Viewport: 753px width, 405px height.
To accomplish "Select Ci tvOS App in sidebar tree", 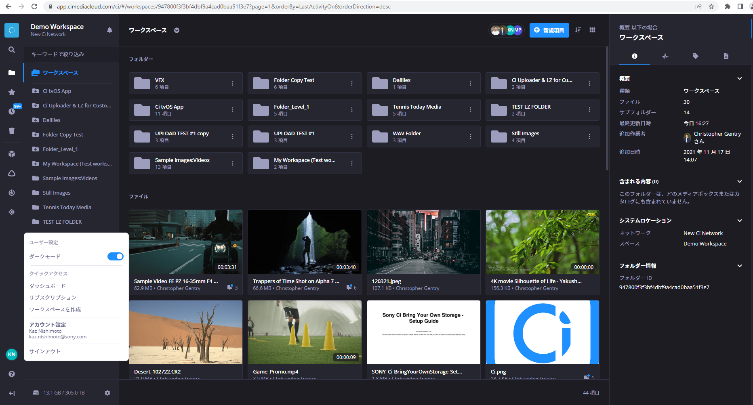I will coord(57,91).
